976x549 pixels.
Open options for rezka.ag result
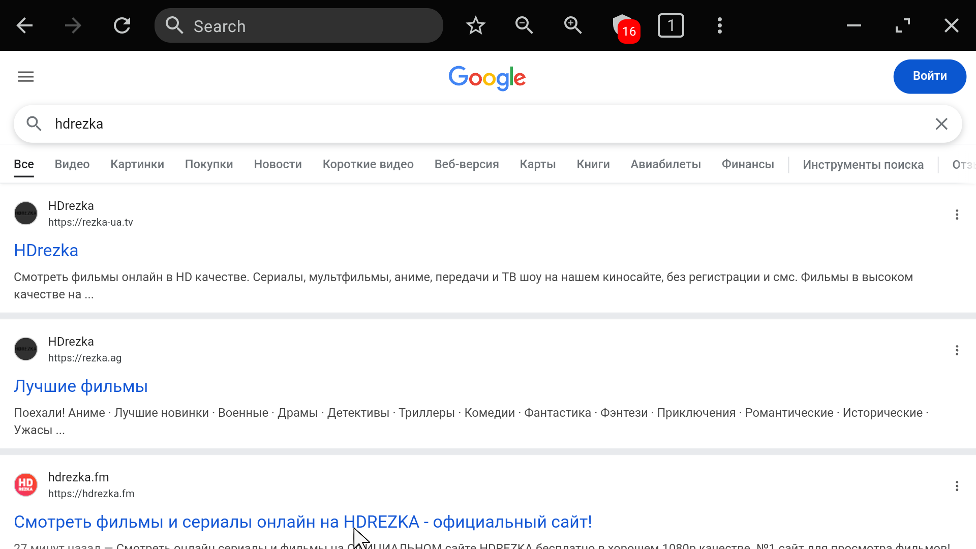[x=957, y=350]
